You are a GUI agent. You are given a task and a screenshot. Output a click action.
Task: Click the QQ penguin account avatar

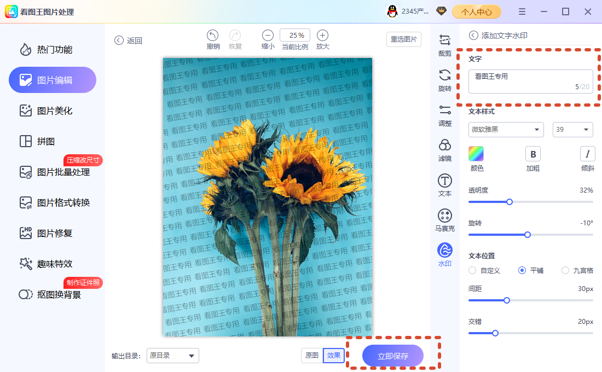pos(392,11)
